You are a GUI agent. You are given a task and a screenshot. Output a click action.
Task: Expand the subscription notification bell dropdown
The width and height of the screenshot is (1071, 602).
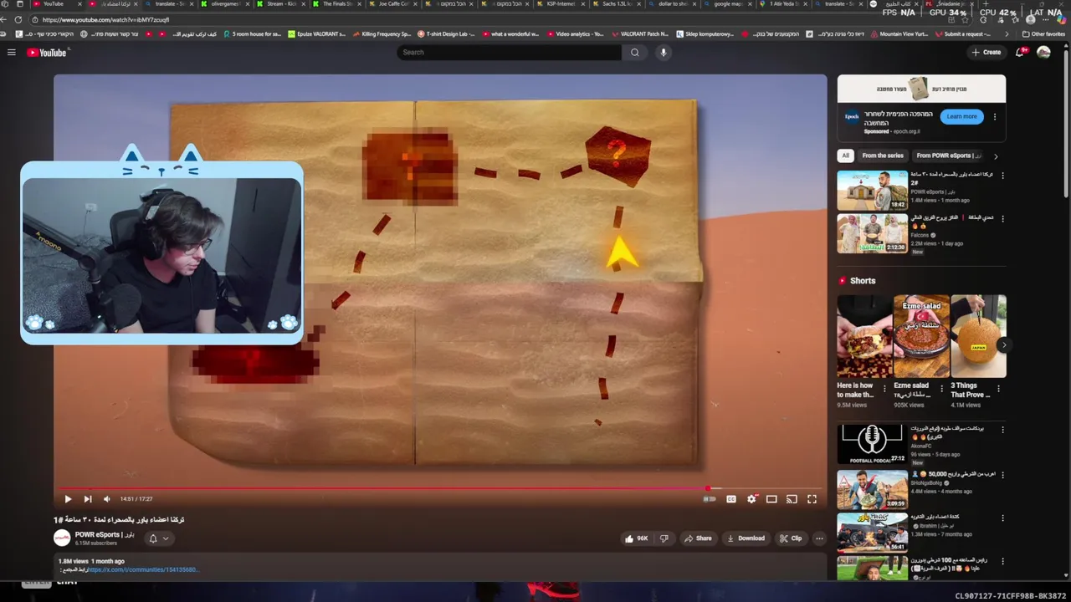(159, 538)
